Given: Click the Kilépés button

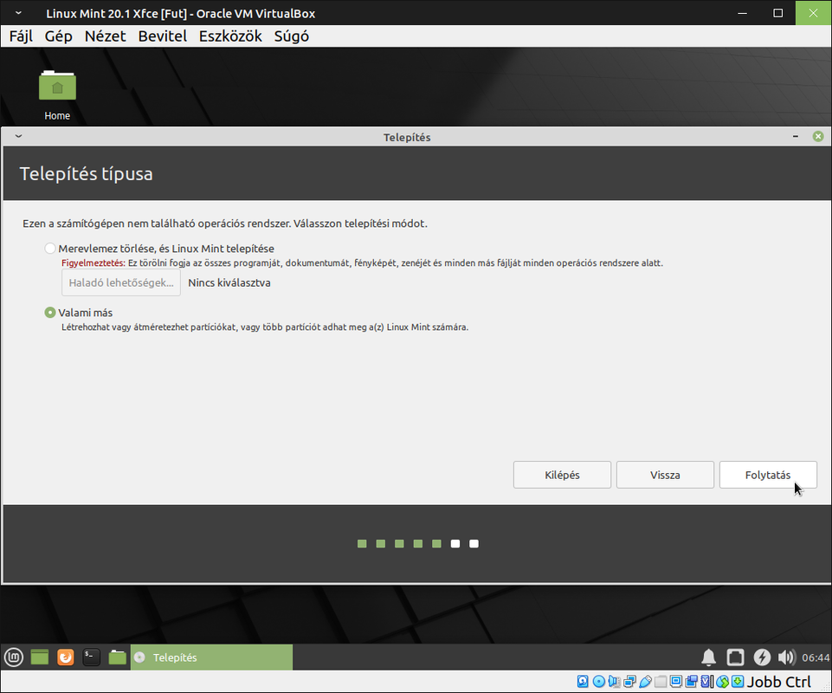Looking at the screenshot, I should coord(562,475).
